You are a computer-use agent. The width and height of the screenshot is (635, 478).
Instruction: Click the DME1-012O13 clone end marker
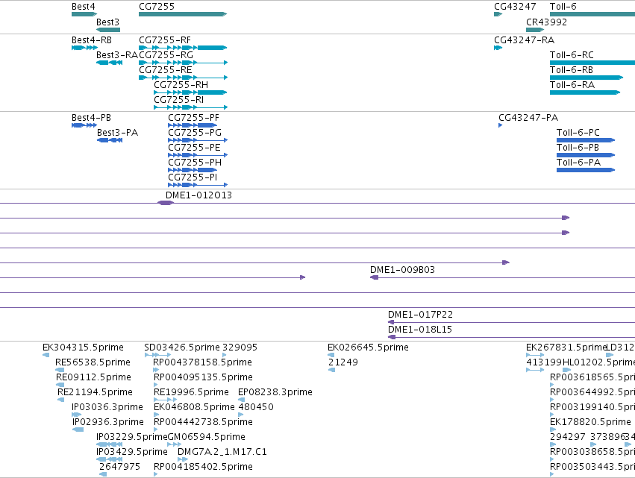click(165, 203)
